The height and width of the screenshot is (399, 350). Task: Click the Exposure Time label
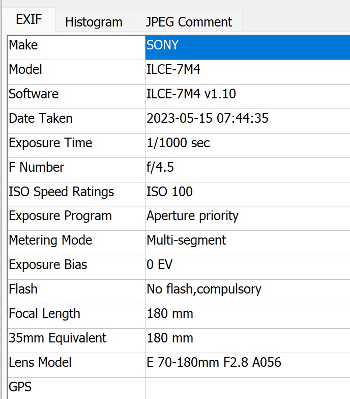pyautogui.click(x=50, y=143)
